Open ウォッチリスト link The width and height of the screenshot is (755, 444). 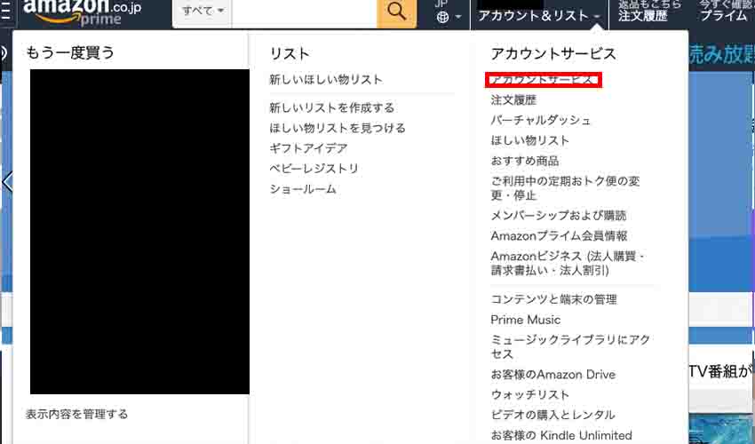[x=530, y=394]
